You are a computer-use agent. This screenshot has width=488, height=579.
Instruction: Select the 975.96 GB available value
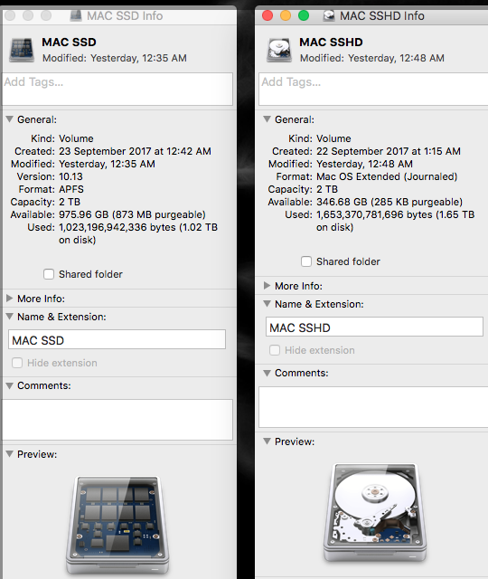132,214
